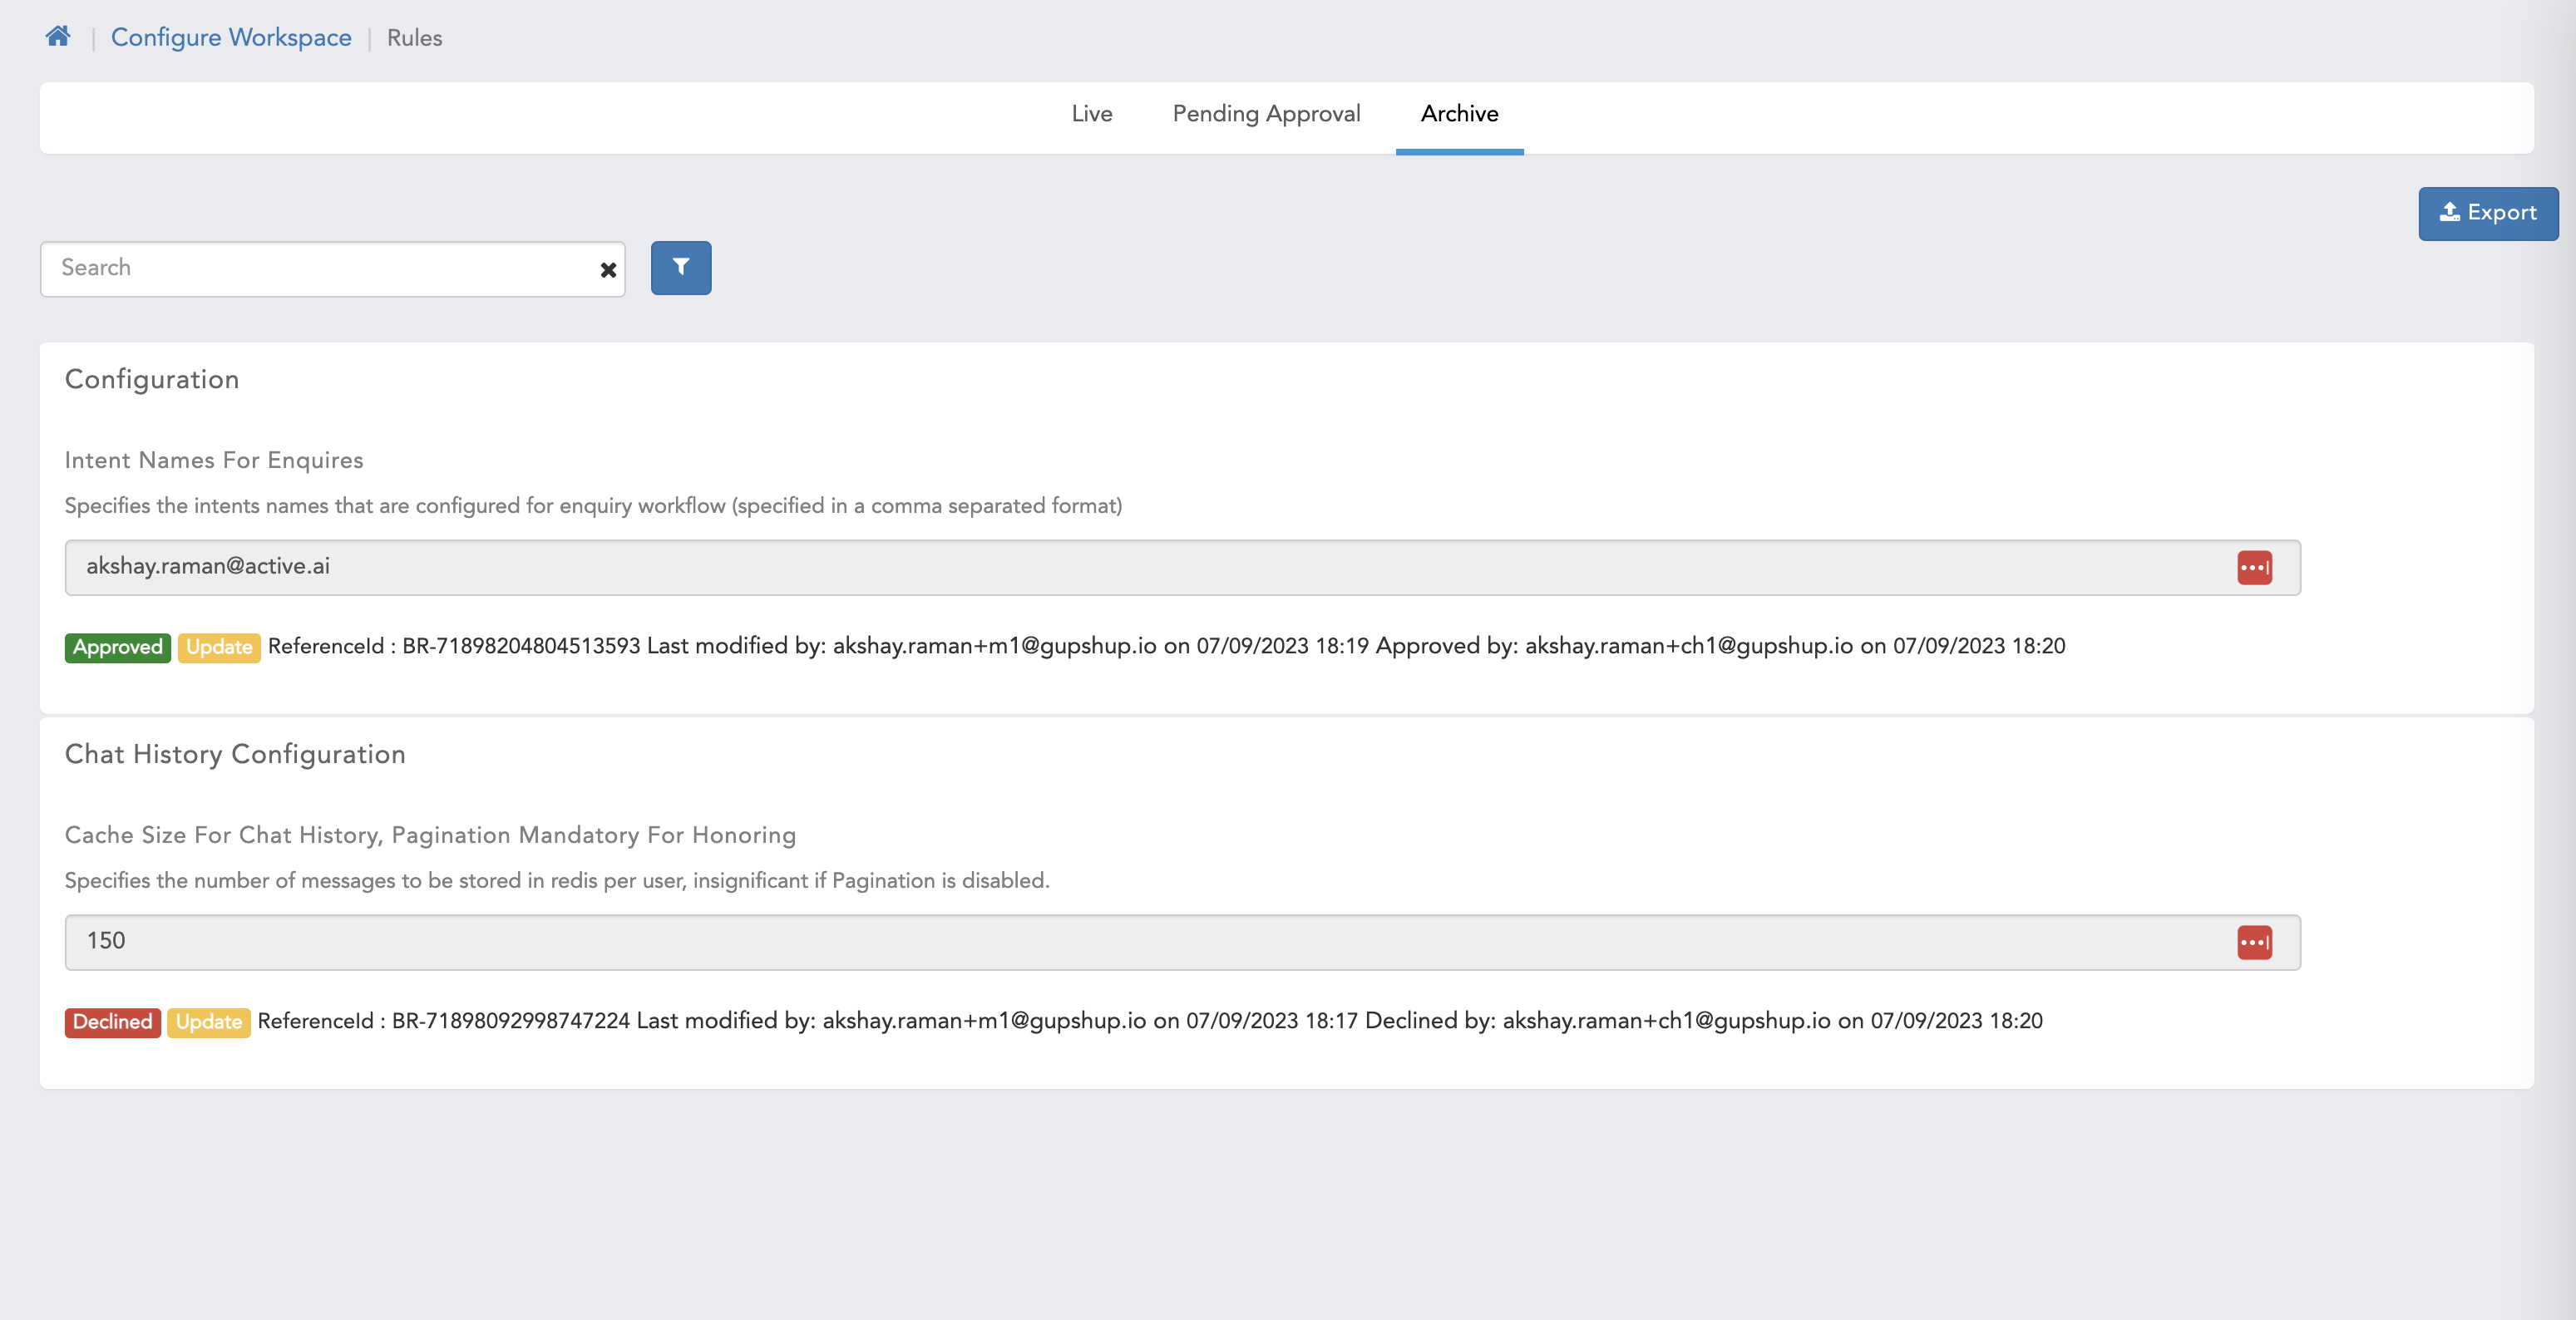Select the Archive tab

pyautogui.click(x=1459, y=114)
